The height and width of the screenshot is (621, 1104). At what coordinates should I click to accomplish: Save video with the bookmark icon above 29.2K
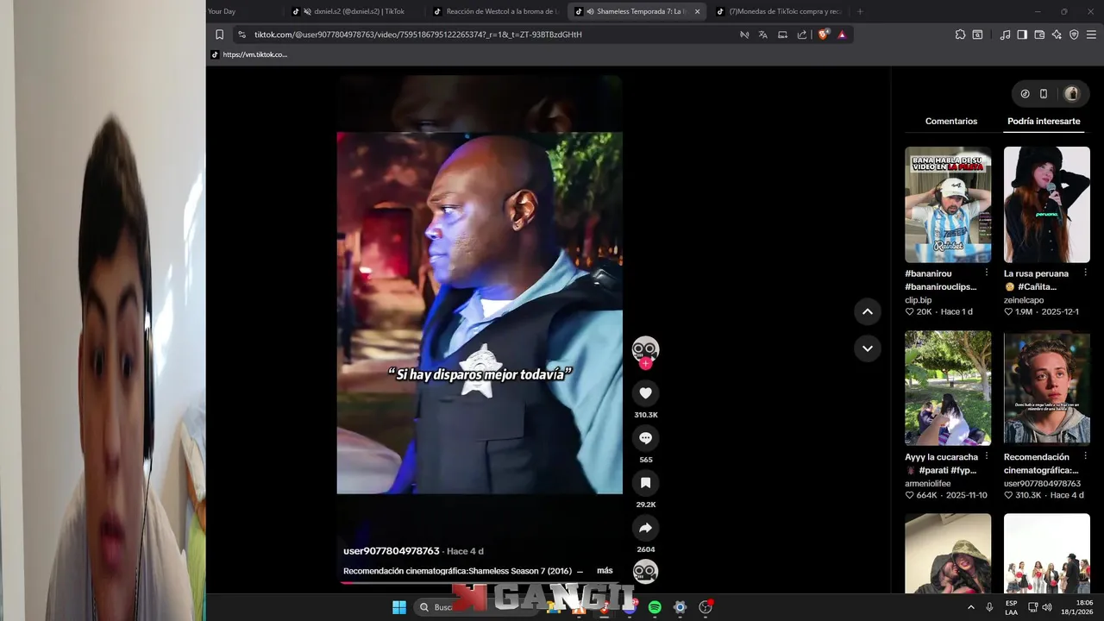[645, 483]
